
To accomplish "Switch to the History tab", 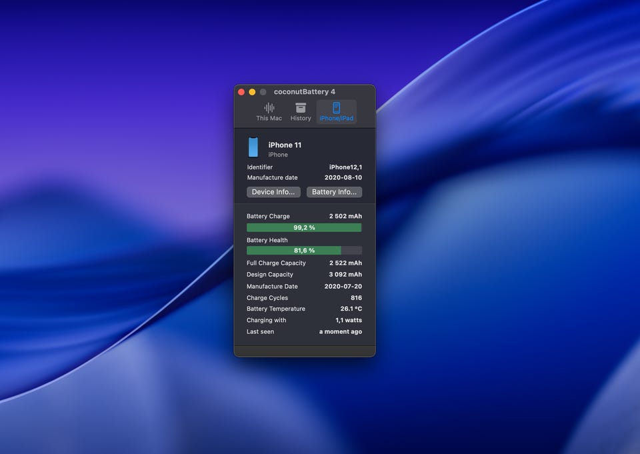I will (x=301, y=112).
